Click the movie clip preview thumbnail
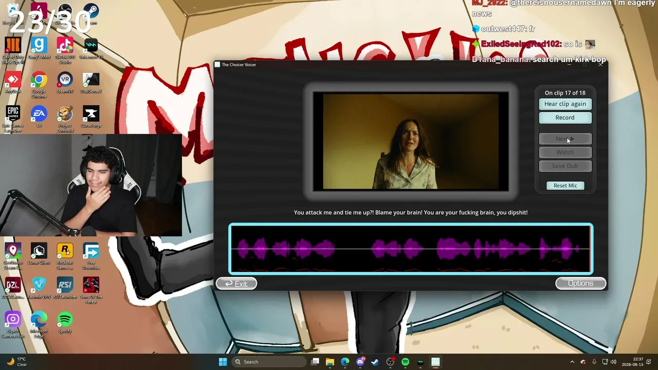 point(411,141)
